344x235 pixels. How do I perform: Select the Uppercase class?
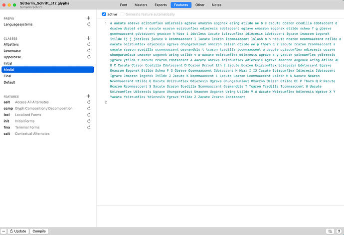[47, 57]
